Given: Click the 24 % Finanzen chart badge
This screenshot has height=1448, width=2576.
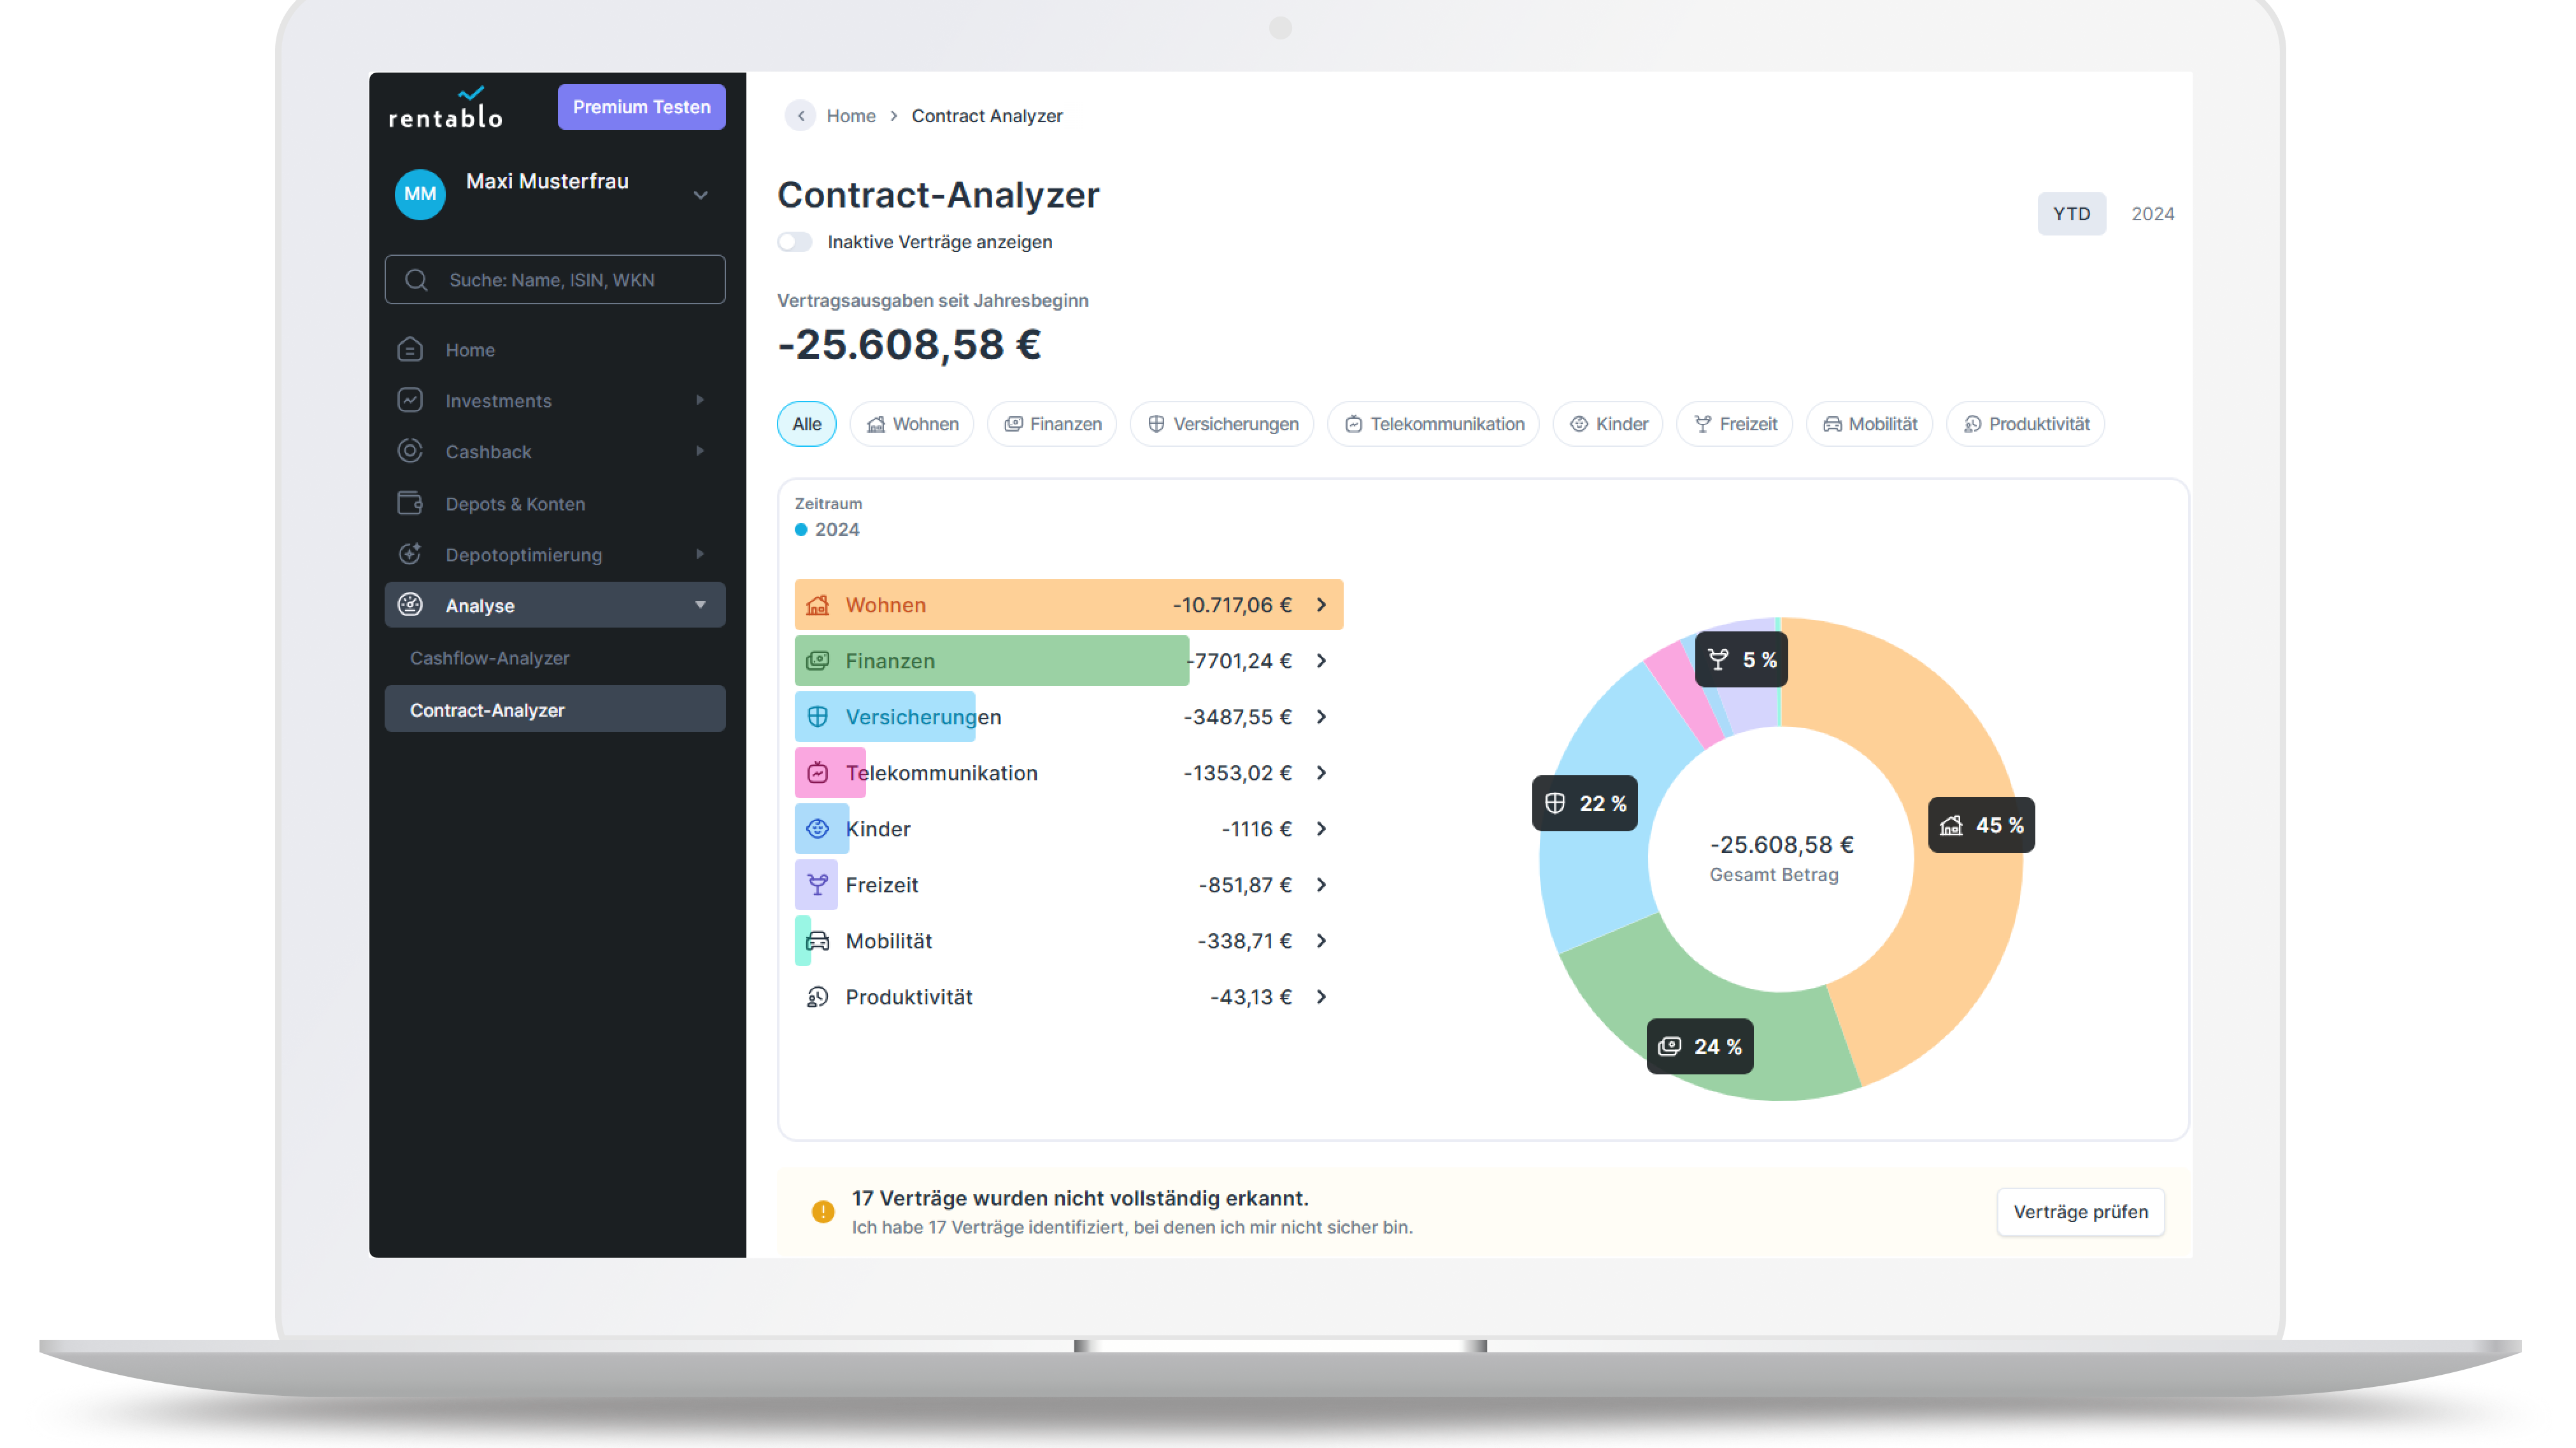Looking at the screenshot, I should pyautogui.click(x=1700, y=1047).
